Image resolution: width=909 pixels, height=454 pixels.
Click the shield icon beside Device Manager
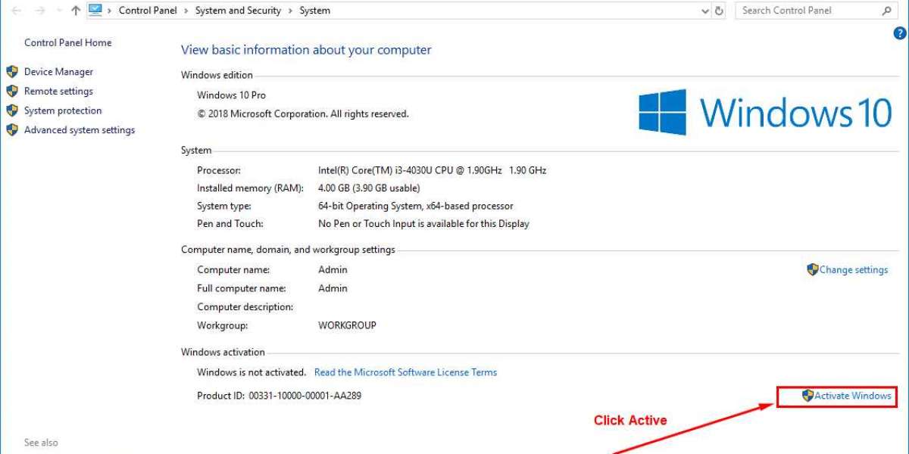click(12, 72)
